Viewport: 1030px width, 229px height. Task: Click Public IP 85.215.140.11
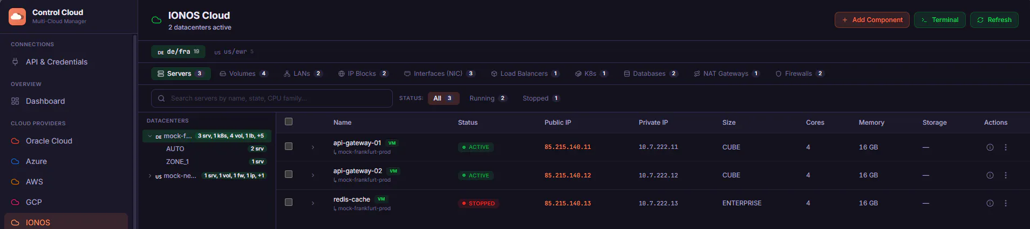568,147
